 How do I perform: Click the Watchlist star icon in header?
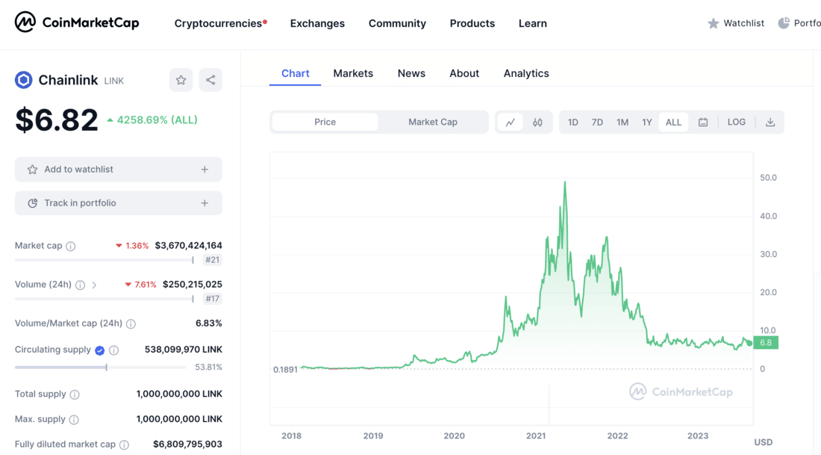[713, 23]
